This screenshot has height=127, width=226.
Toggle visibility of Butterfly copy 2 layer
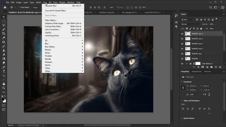coord(182,49)
